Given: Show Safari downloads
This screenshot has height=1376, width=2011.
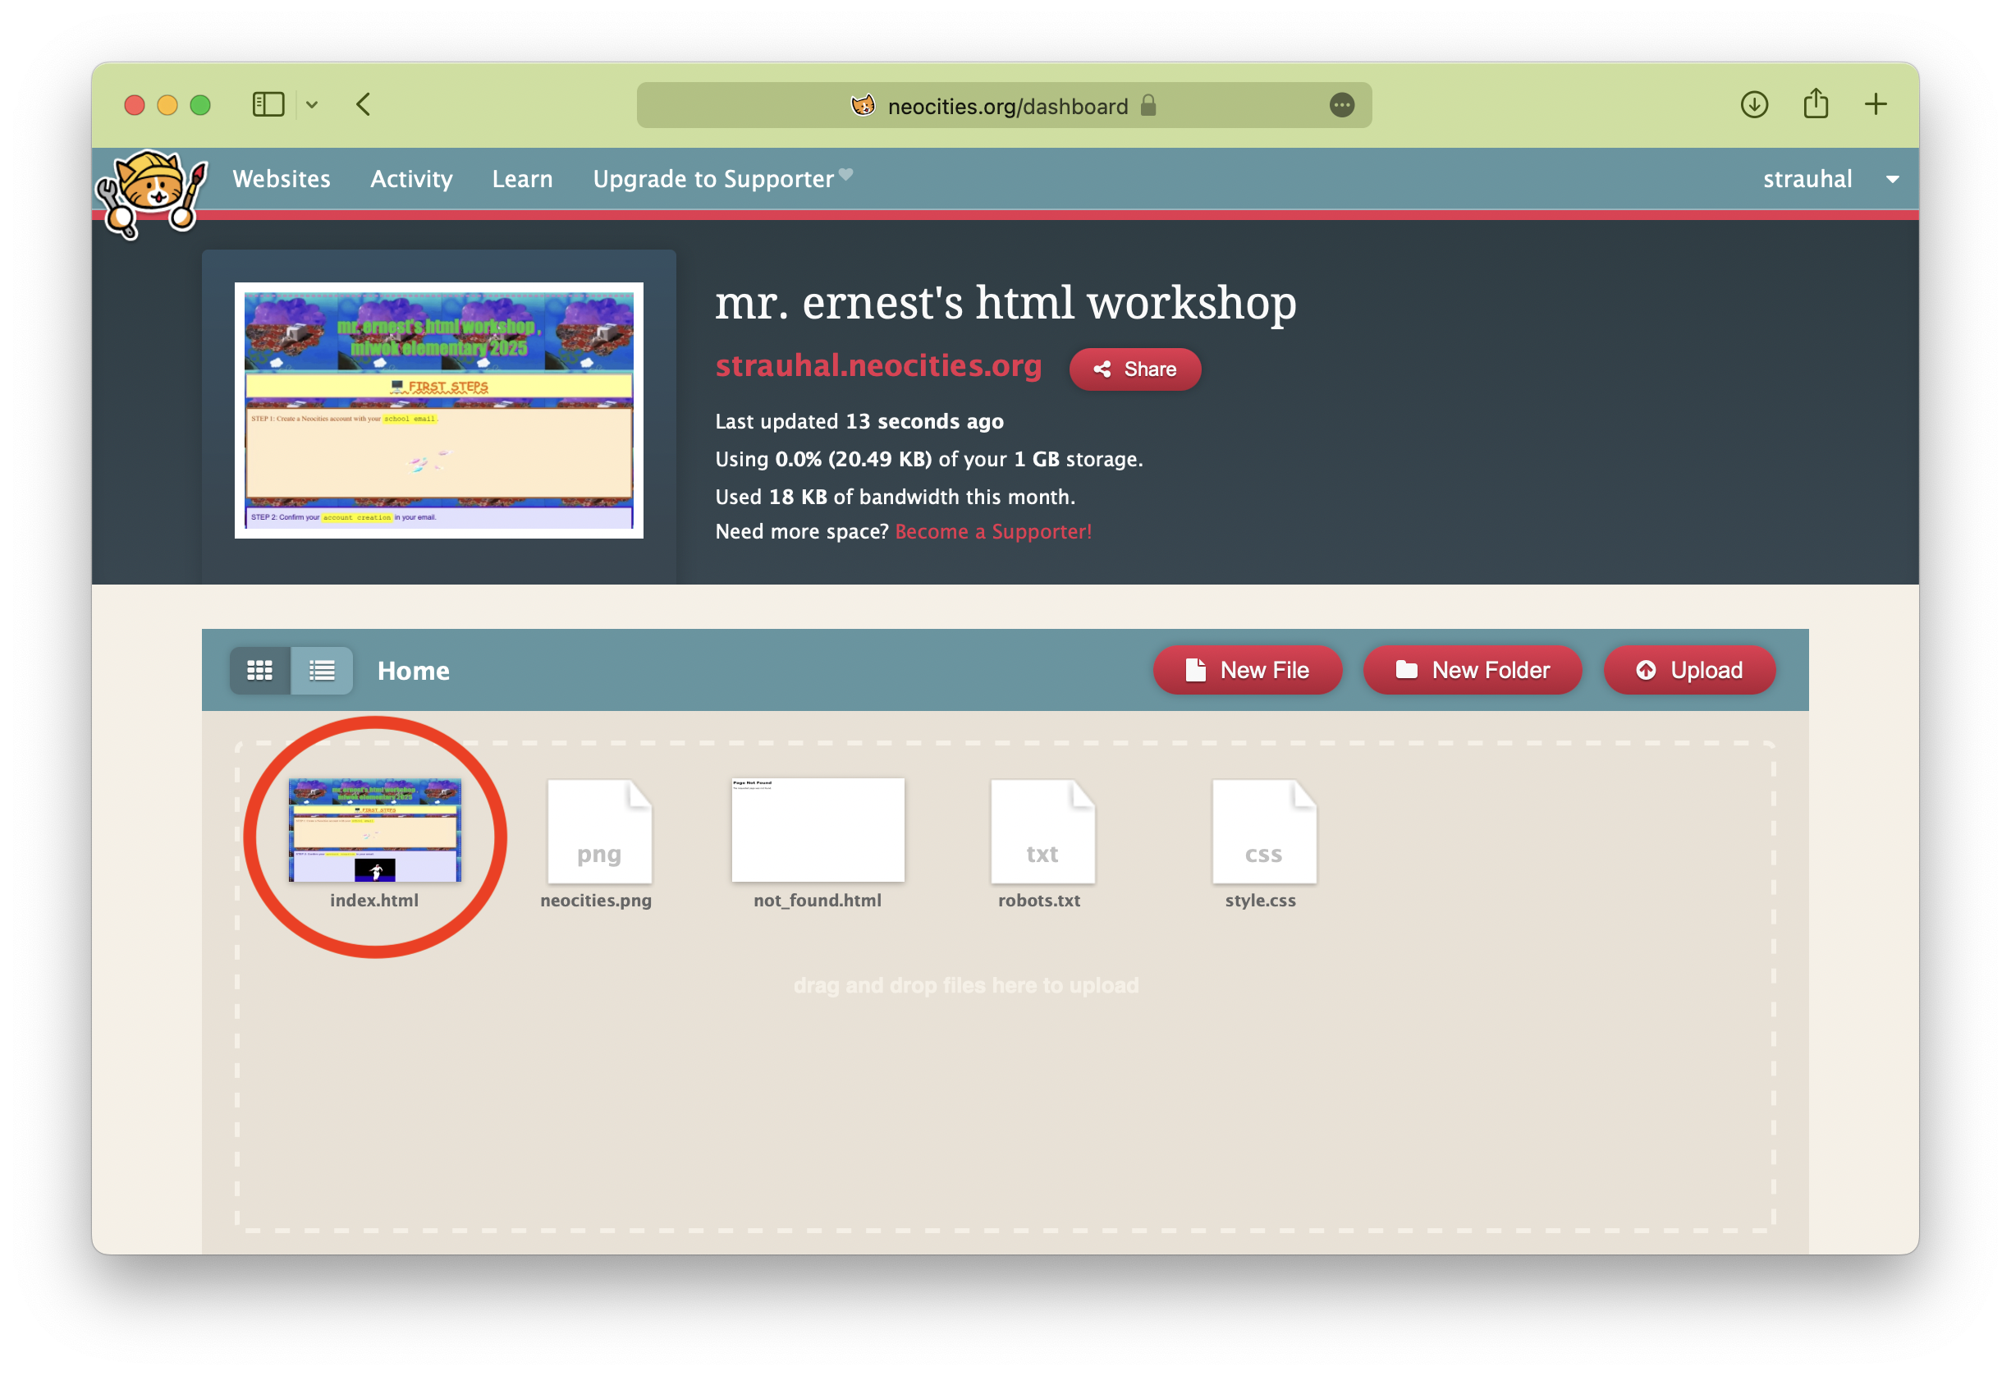Looking at the screenshot, I should coord(1754,105).
